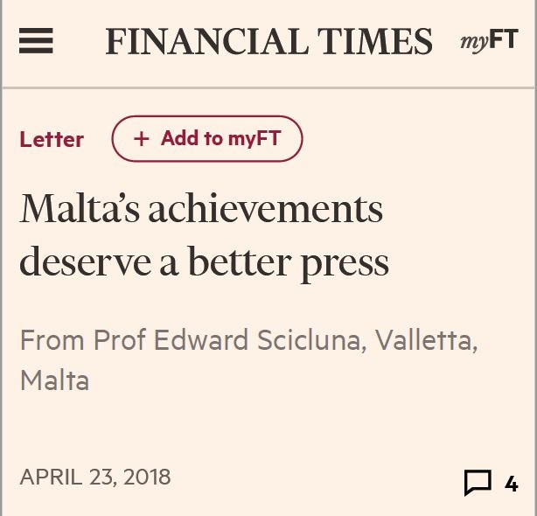Click the word "From" starting the byline

[52, 340]
